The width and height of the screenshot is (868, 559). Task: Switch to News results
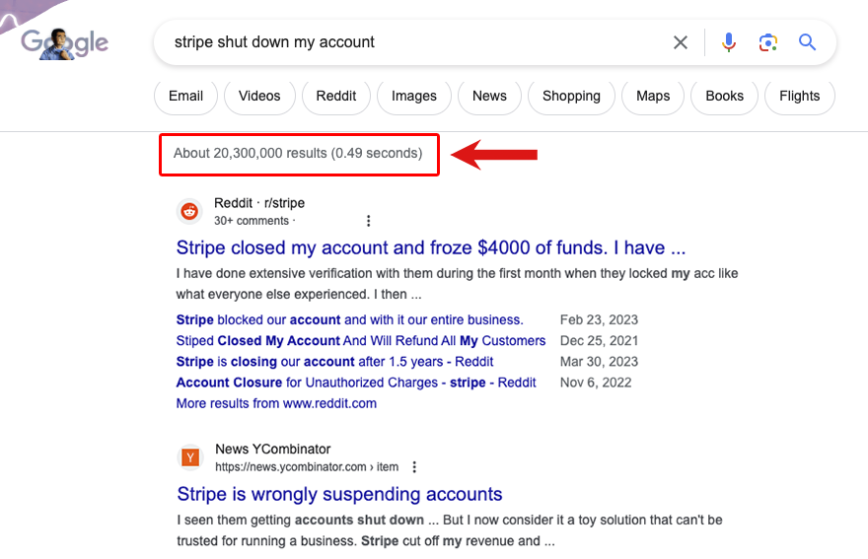tap(489, 97)
